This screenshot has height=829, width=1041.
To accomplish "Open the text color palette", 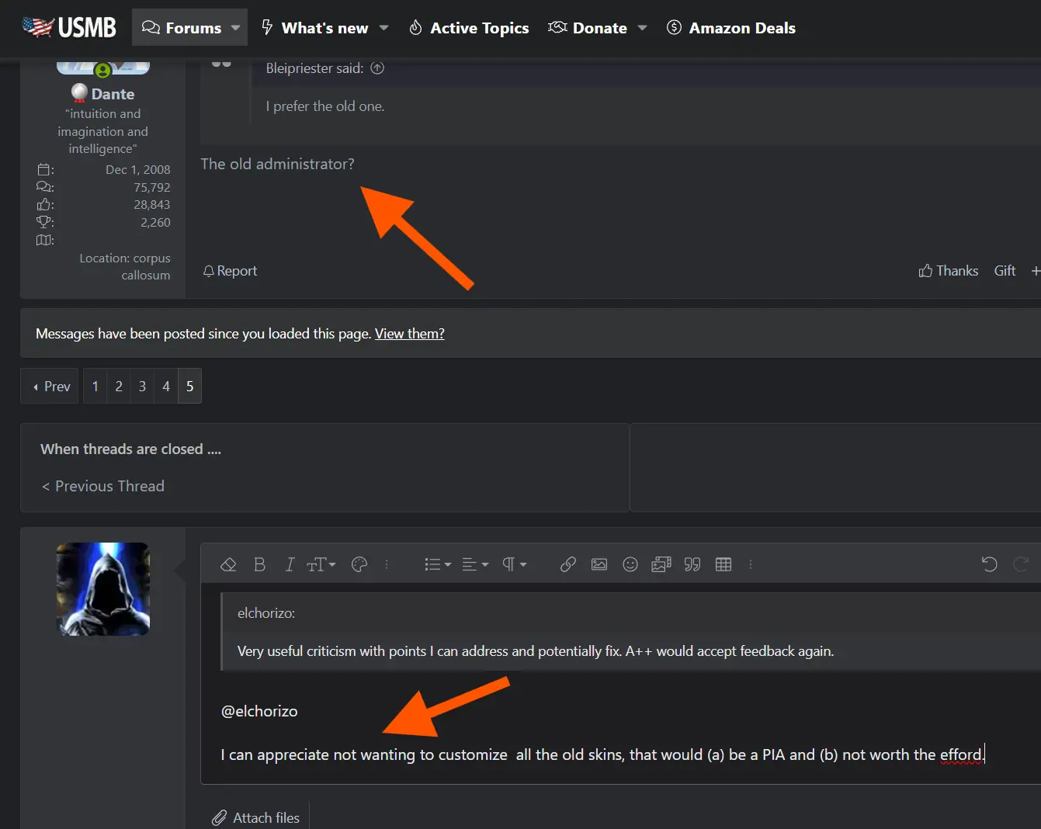I will click(x=359, y=564).
